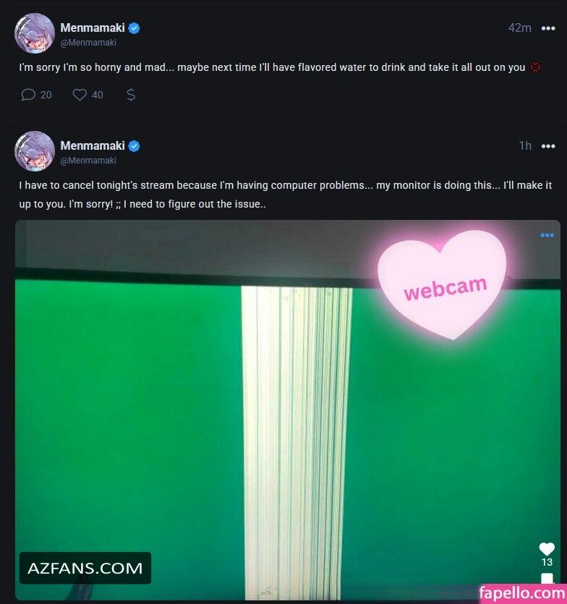Viewport: 567px width, 604px height.
Task: Click the fapello.com watermark
Action: tap(522, 594)
